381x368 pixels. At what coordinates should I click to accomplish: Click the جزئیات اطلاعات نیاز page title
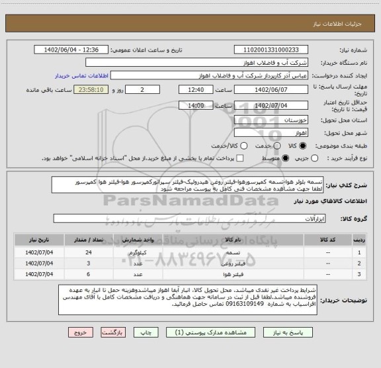(337, 24)
